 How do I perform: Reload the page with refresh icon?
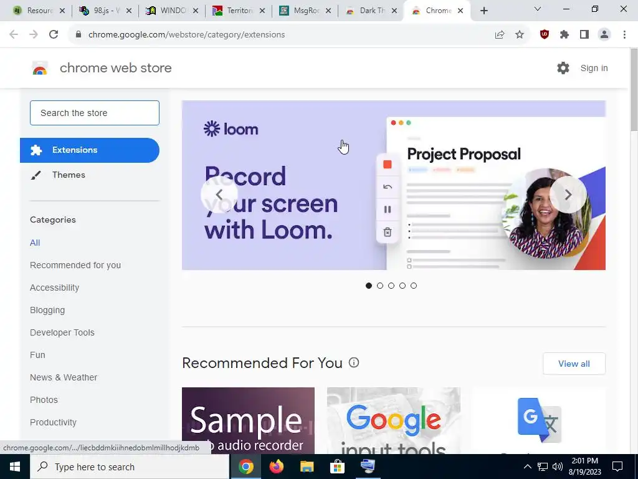pyautogui.click(x=54, y=35)
